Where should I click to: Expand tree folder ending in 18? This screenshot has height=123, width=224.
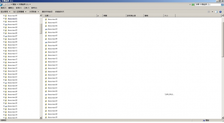click(x=4, y=68)
